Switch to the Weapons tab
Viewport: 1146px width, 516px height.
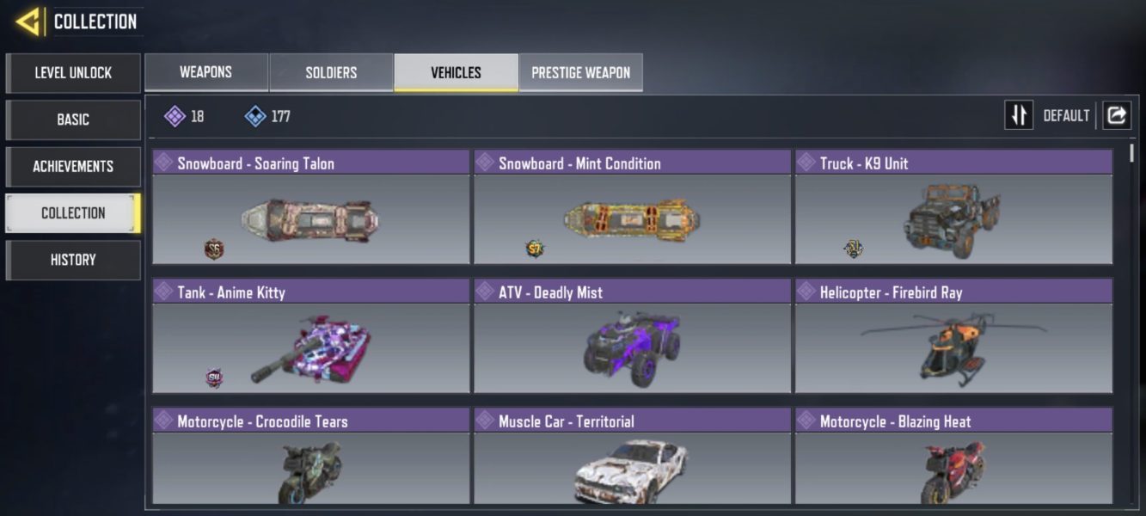coord(205,72)
